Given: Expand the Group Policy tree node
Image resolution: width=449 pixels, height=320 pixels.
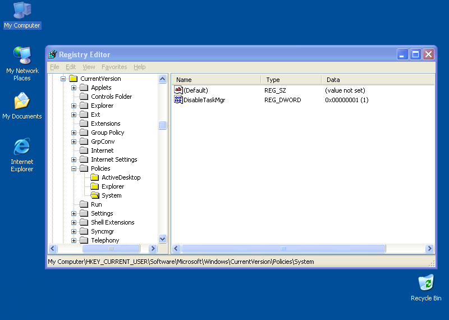Looking at the screenshot, I should coord(74,132).
